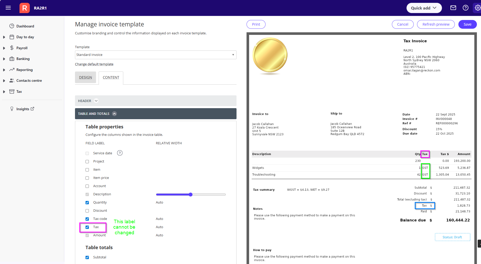Click the Insights lightbulb icon

click(x=12, y=109)
